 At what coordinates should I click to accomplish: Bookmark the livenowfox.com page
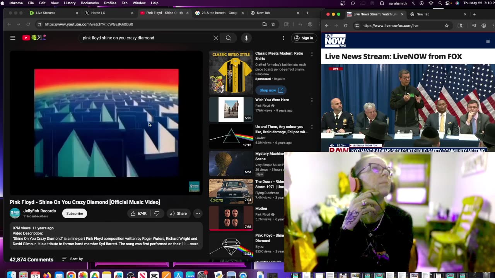(447, 25)
